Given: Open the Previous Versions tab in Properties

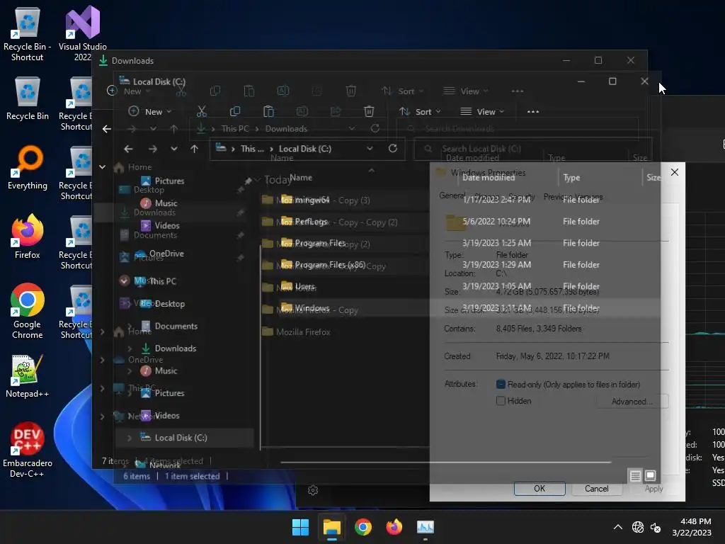Looking at the screenshot, I should point(573,197).
